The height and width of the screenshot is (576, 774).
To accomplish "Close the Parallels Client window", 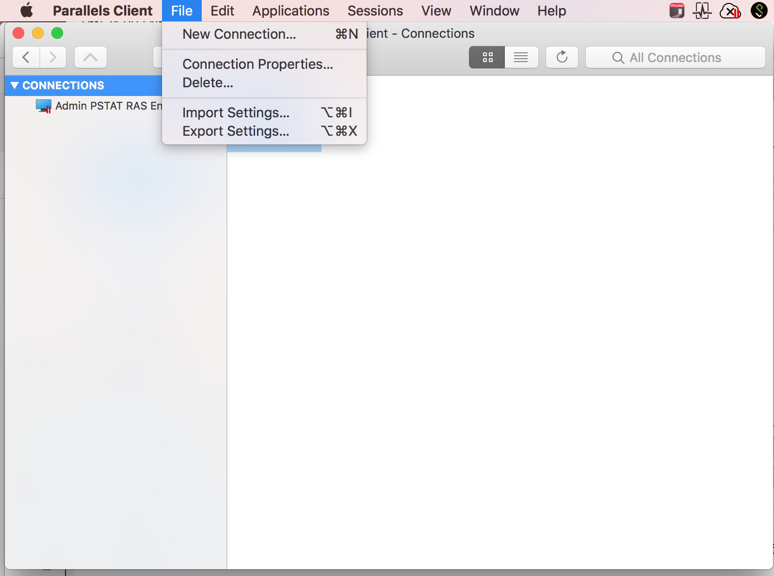I will pos(18,33).
